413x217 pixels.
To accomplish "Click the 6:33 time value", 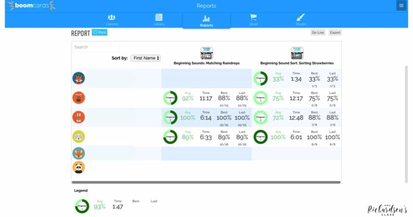I will pos(206,137).
